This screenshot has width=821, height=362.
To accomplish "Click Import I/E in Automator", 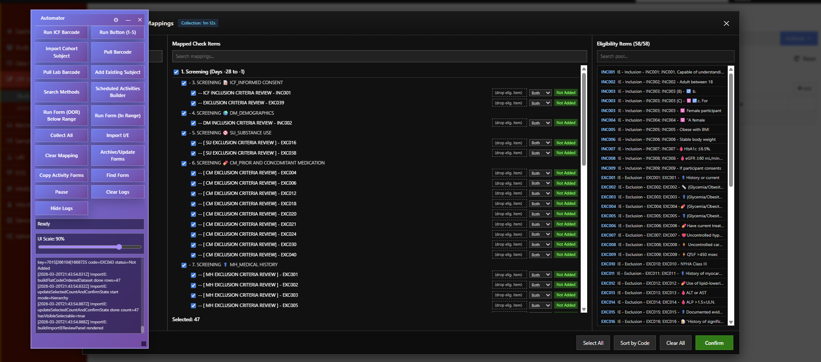I will [118, 135].
